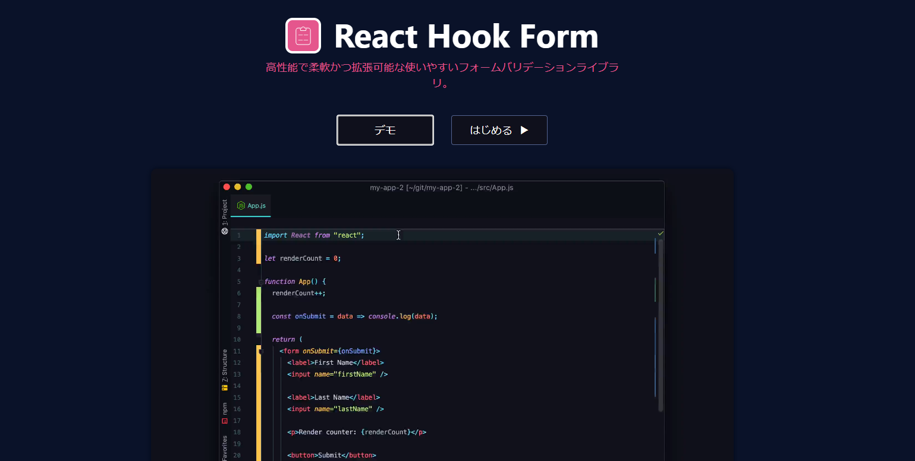Click the circular gutter icon beside line 1
Viewport: 915px width, 461px height.
click(x=224, y=230)
